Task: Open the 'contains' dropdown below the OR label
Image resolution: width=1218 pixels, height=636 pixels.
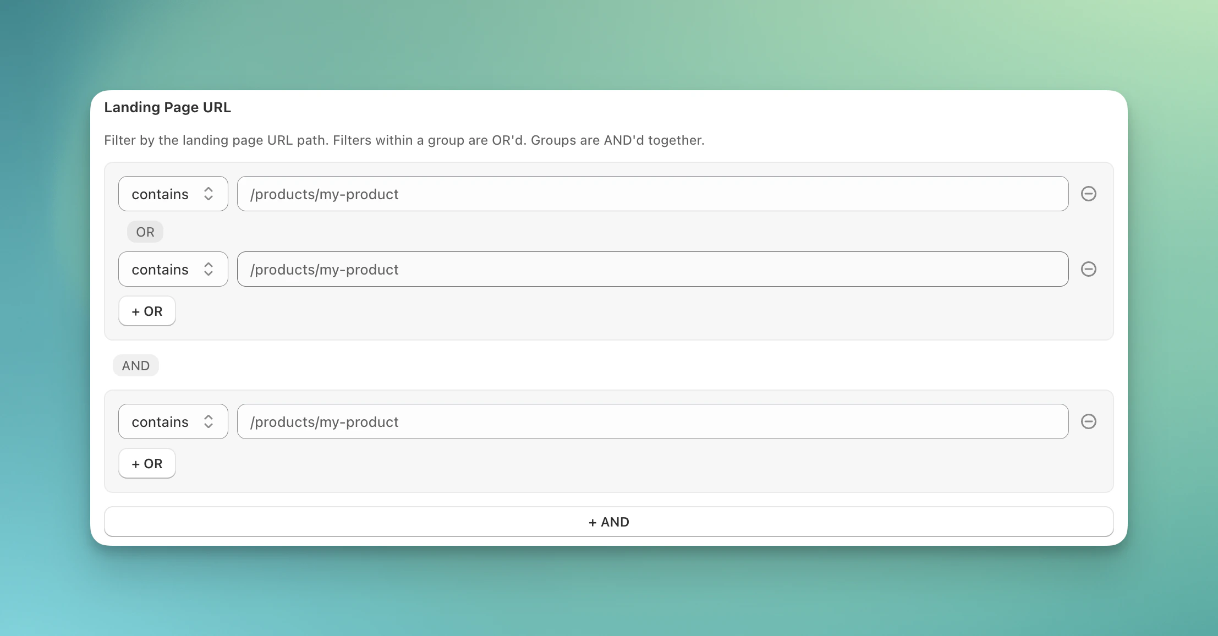Action: 173,269
